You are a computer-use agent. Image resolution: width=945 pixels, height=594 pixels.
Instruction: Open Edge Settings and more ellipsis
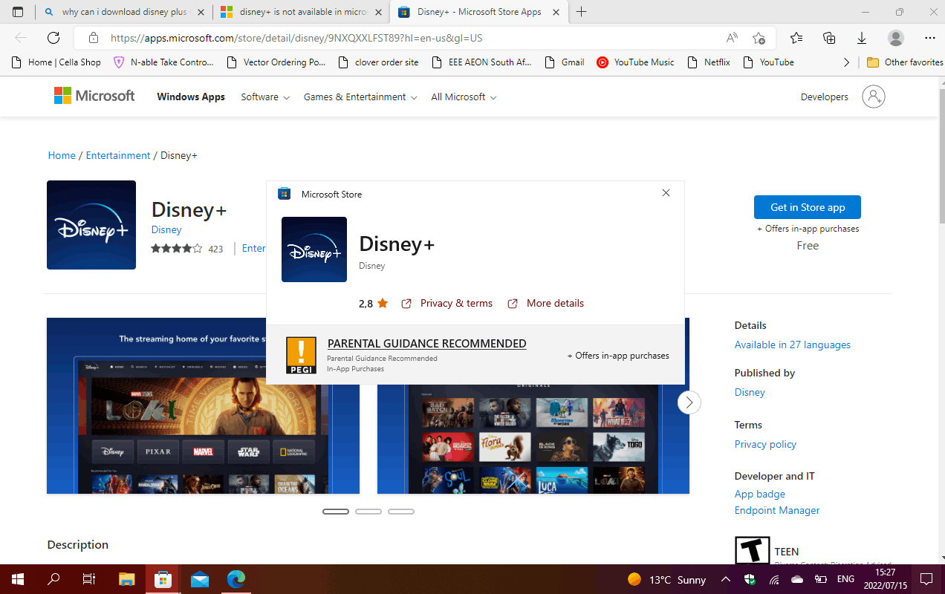[x=930, y=38]
